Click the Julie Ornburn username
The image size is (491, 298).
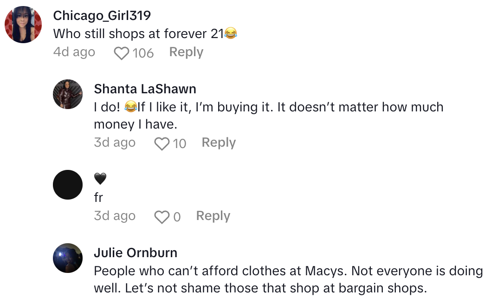136,253
